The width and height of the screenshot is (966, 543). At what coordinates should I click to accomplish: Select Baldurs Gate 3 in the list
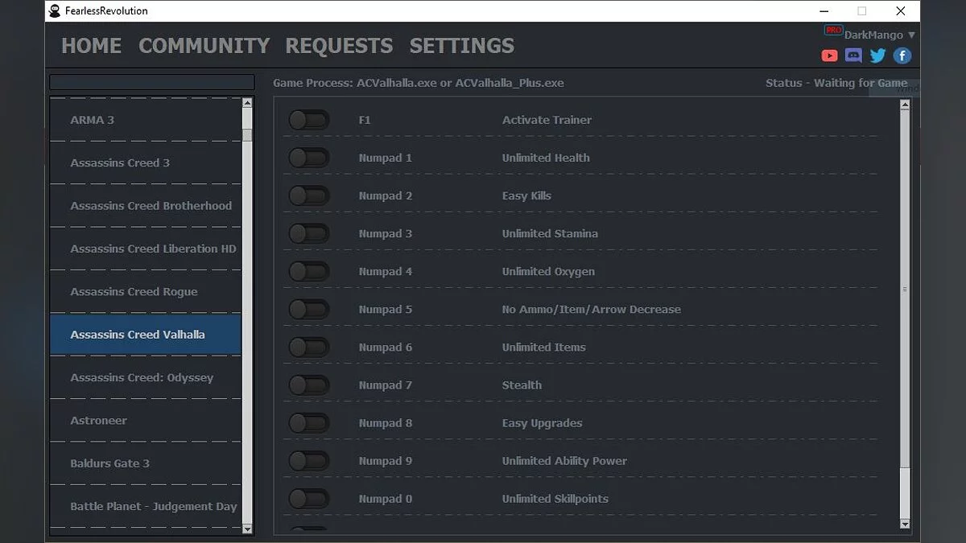(x=146, y=463)
